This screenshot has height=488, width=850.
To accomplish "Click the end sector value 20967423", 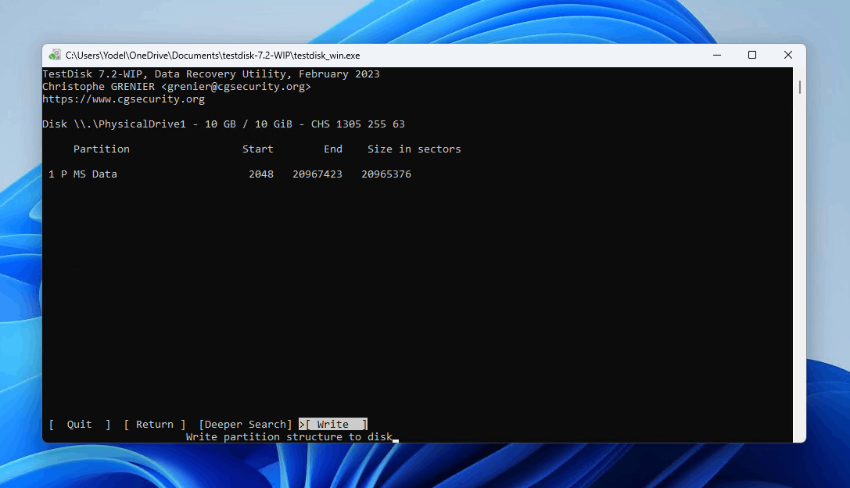I will coord(317,174).
